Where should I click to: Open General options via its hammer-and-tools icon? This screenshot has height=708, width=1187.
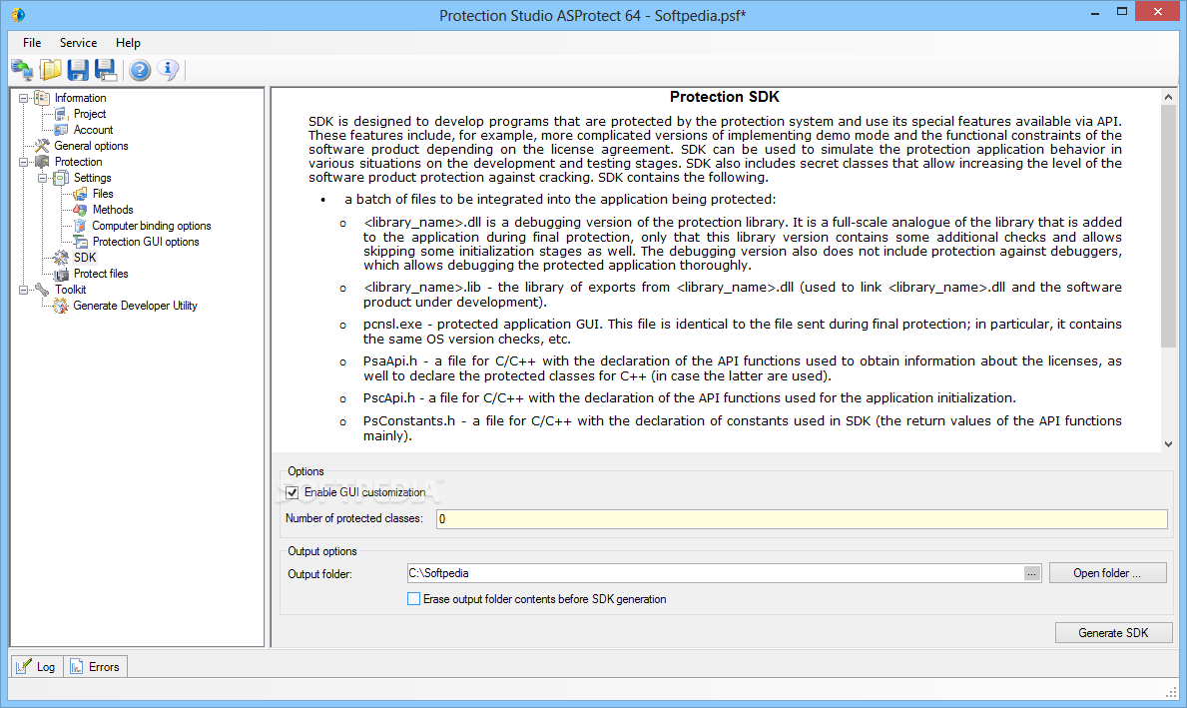click(x=42, y=146)
